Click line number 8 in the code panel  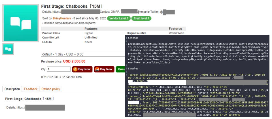(x=126, y=96)
